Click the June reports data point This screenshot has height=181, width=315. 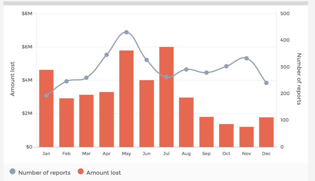(x=147, y=60)
